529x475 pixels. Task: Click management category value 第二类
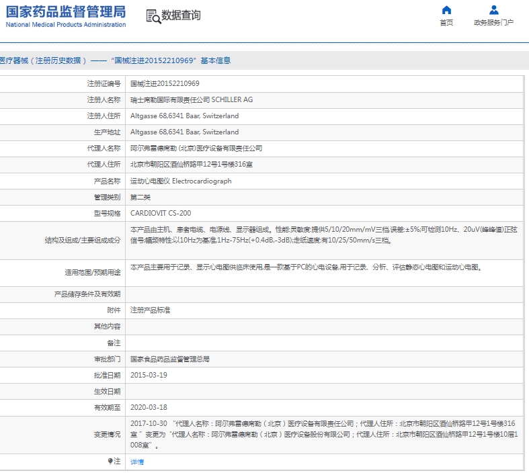tap(140, 198)
